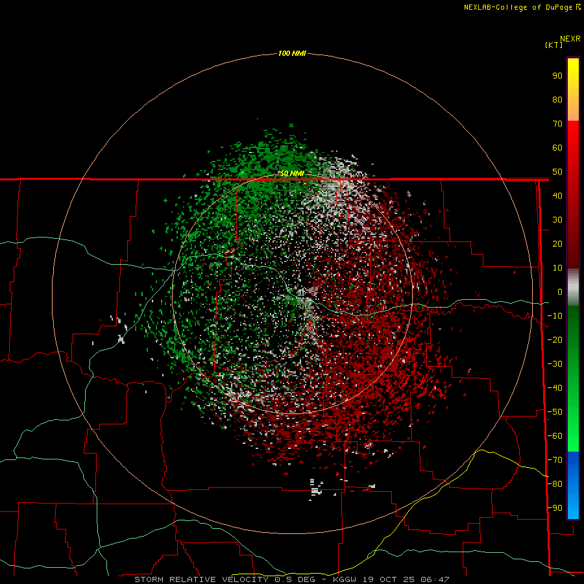Click the 100 NMI range ring label
This screenshot has width=584, height=584.
[292, 54]
